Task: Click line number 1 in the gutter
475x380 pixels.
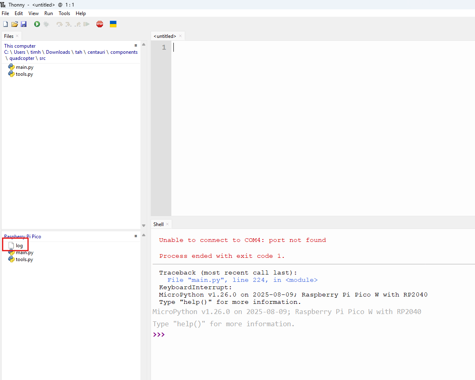Action: click(164, 47)
